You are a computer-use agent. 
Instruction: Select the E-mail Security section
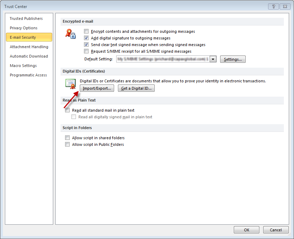pyautogui.click(x=29, y=37)
